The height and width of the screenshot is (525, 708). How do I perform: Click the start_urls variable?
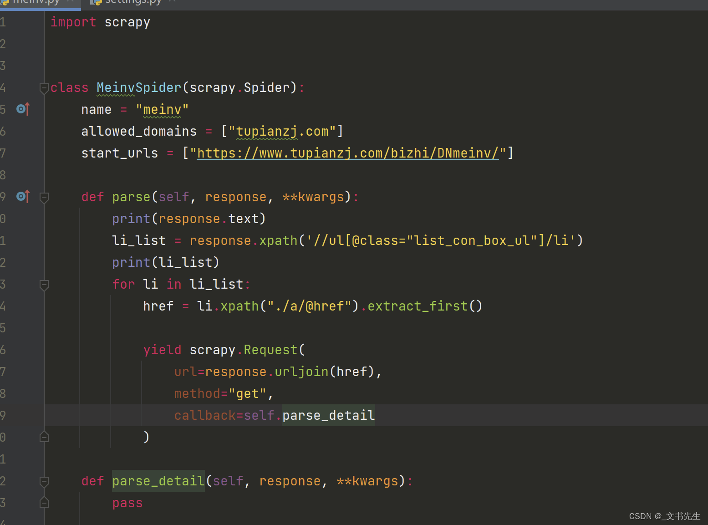click(x=120, y=153)
